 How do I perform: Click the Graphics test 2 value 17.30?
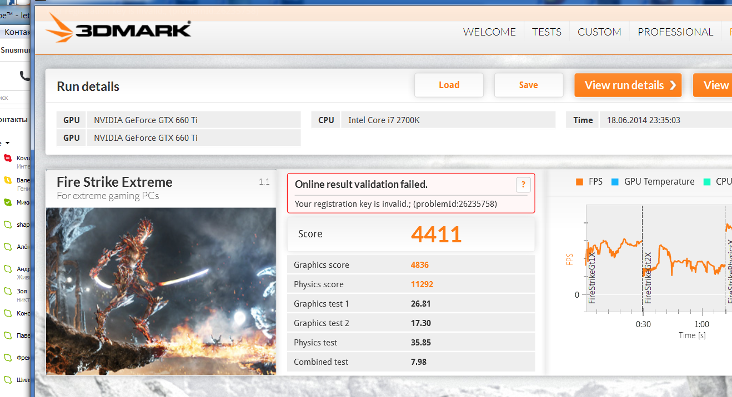point(421,323)
